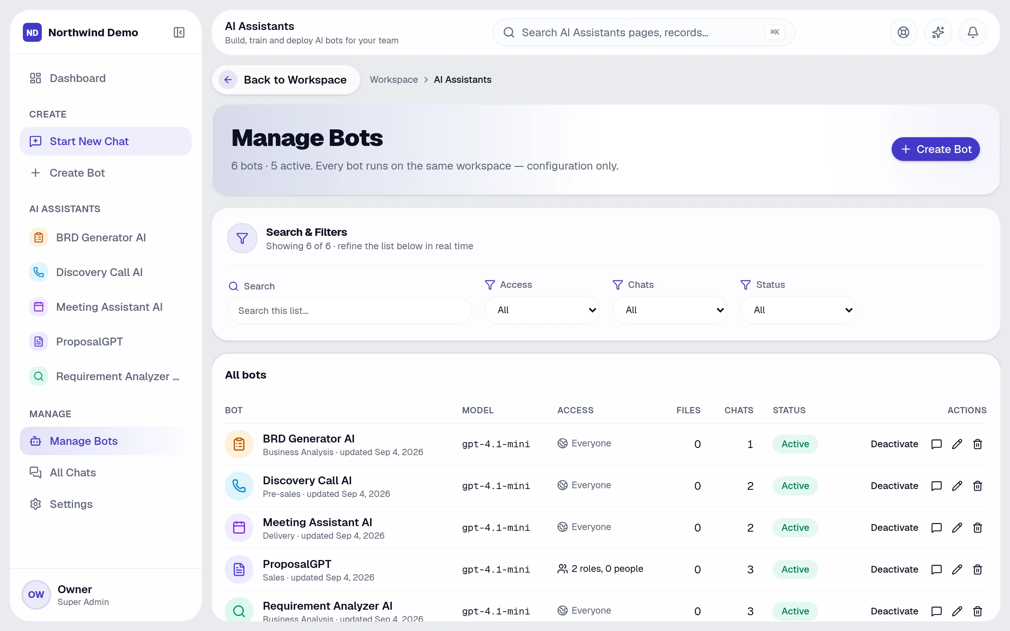The width and height of the screenshot is (1010, 631).
Task: Open the help lifebuoy icon
Action: tap(903, 33)
